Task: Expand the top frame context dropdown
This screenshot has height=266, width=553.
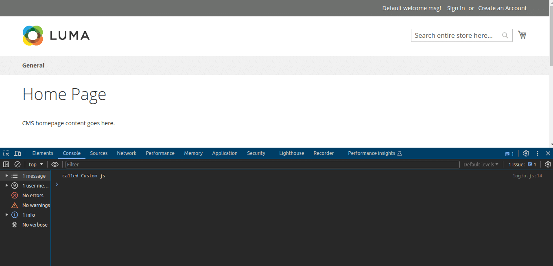Action: (x=35, y=164)
